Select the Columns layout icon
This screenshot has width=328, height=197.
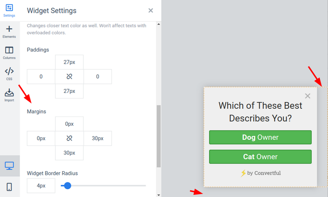click(9, 53)
